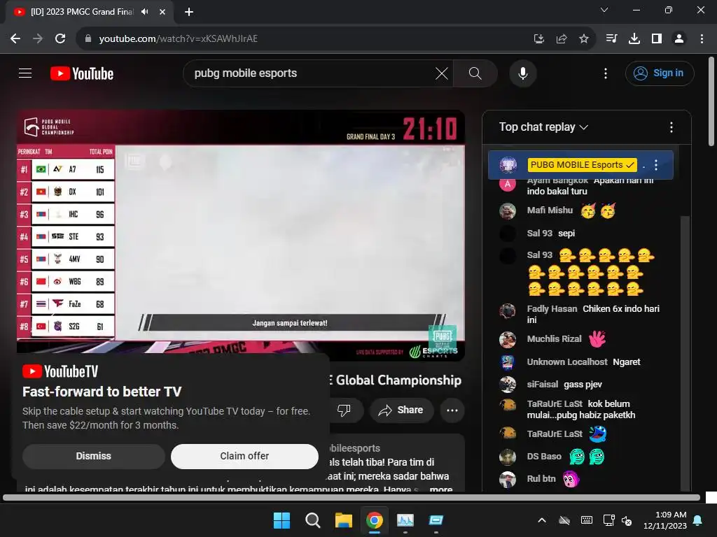Screen dimensions: 717x537
Task: Toggle Chrome side panel icon
Action: tap(657, 39)
